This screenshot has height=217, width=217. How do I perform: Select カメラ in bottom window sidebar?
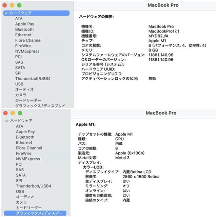tap(21, 202)
